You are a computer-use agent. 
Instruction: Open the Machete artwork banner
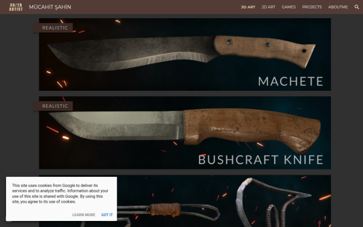[185, 54]
